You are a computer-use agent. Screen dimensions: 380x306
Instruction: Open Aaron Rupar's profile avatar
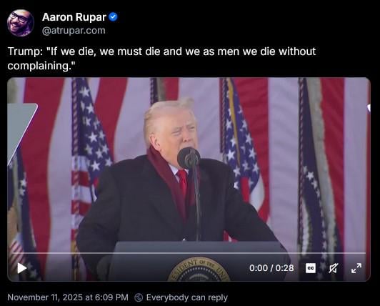pyautogui.click(x=21, y=23)
